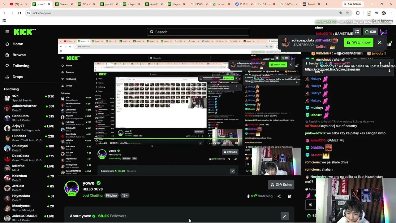Open the Chrome apps grid icon
This screenshot has width=396, height=223.
click(x=4, y=21)
